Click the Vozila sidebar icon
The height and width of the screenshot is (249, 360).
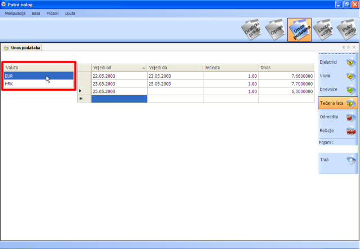point(351,76)
